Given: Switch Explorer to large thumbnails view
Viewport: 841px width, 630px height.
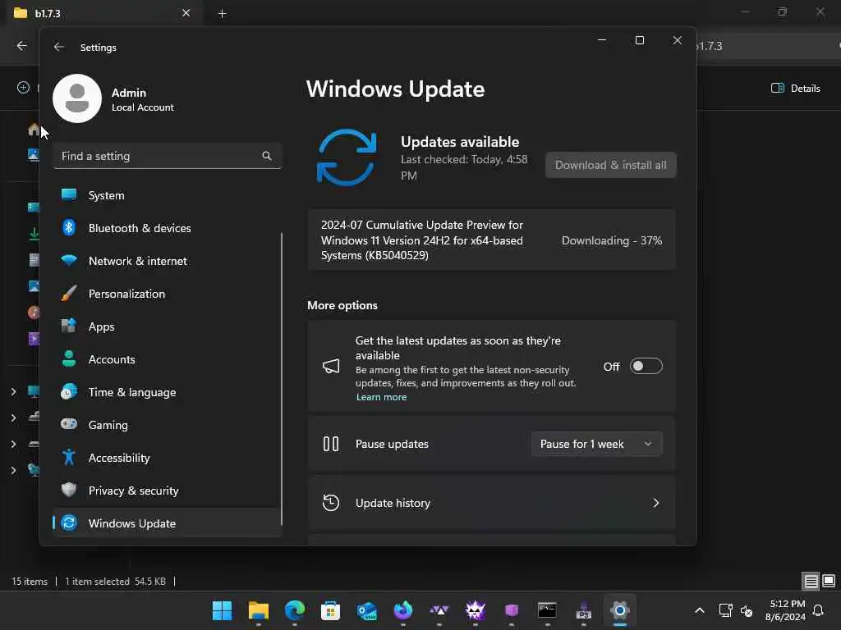Looking at the screenshot, I should coord(829,581).
